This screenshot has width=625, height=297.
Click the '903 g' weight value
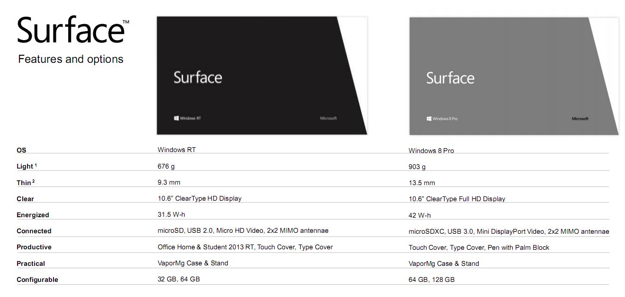click(x=417, y=167)
